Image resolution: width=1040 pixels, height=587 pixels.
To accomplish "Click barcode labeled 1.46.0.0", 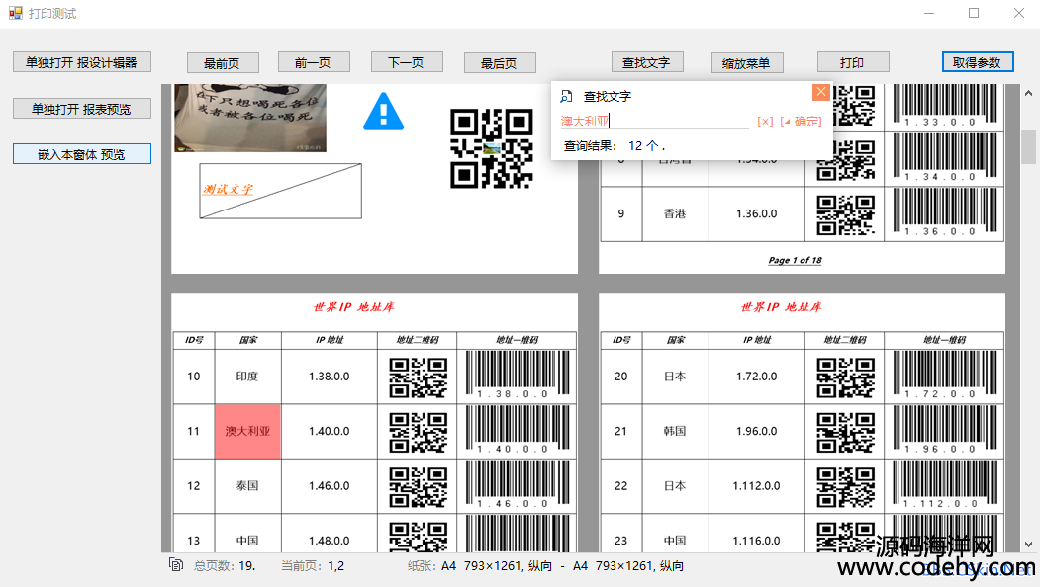I will point(518,485).
